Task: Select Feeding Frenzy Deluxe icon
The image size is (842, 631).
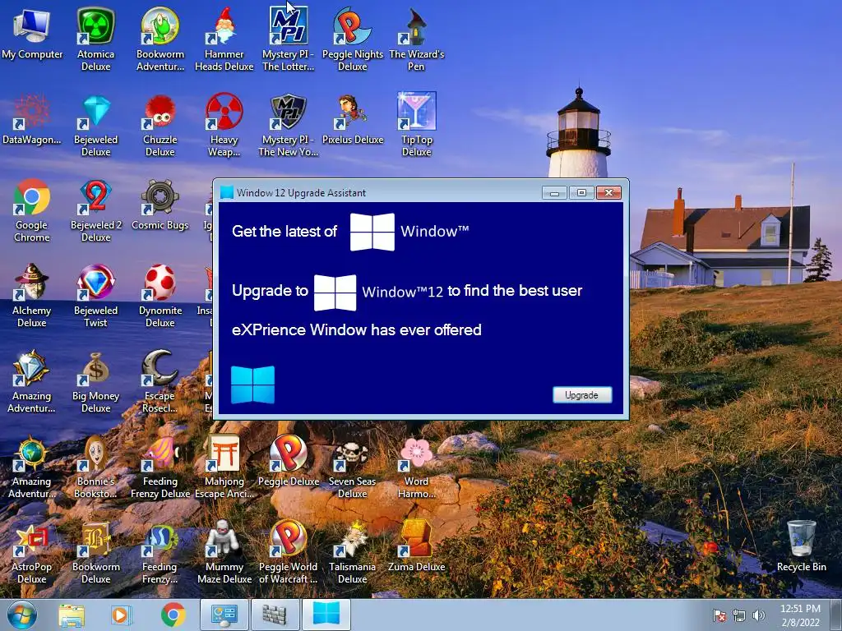Action: (x=160, y=467)
